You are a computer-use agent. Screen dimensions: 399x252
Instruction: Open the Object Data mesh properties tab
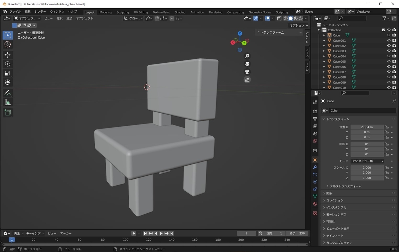coord(315,196)
